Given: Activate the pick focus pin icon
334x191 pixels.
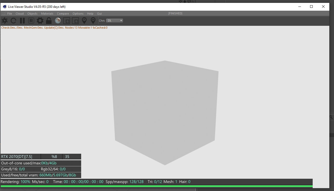Looking at the screenshot, I should pyautogui.click(x=84, y=21).
